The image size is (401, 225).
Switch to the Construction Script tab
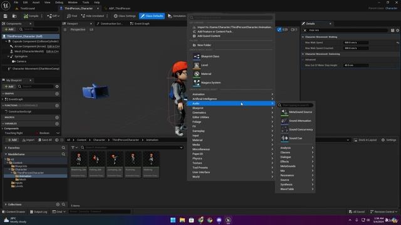110,24
